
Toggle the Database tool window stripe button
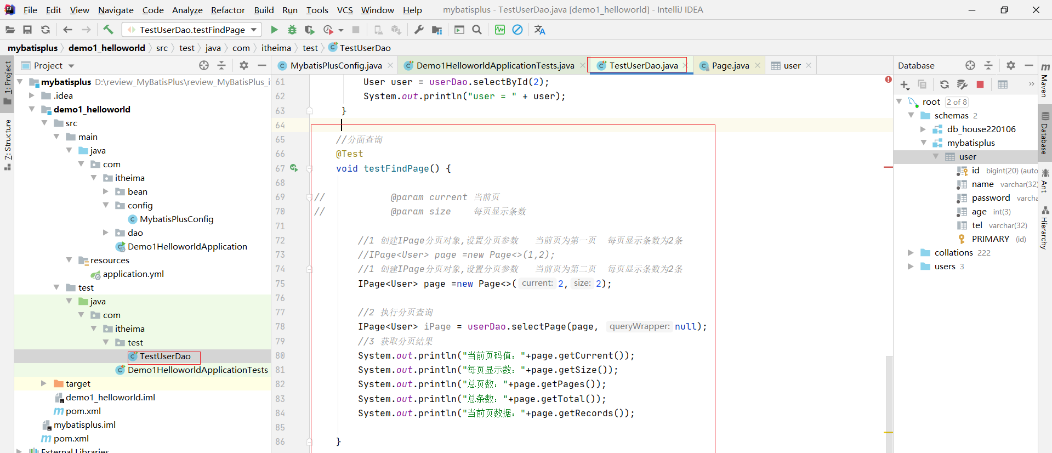1045,133
